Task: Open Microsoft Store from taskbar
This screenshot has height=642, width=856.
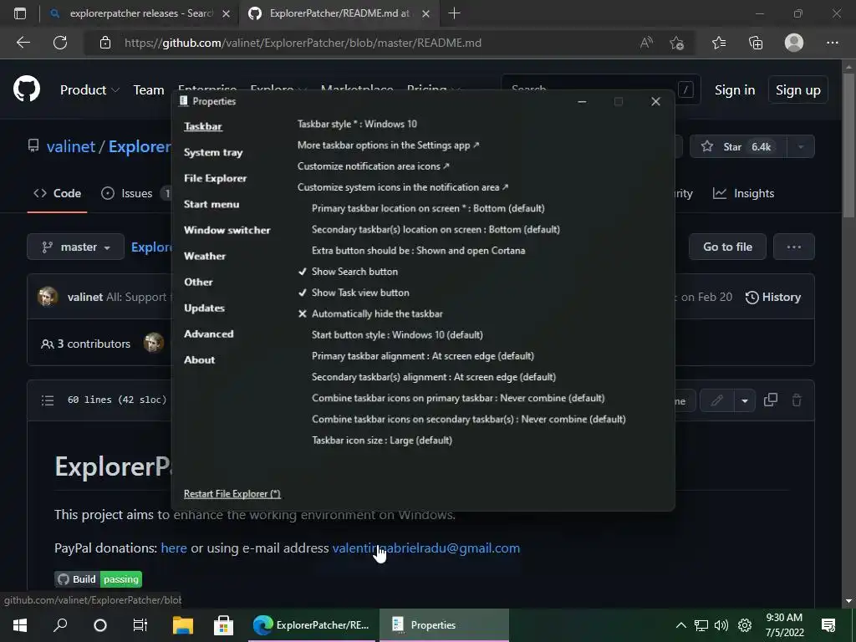Action: click(223, 625)
